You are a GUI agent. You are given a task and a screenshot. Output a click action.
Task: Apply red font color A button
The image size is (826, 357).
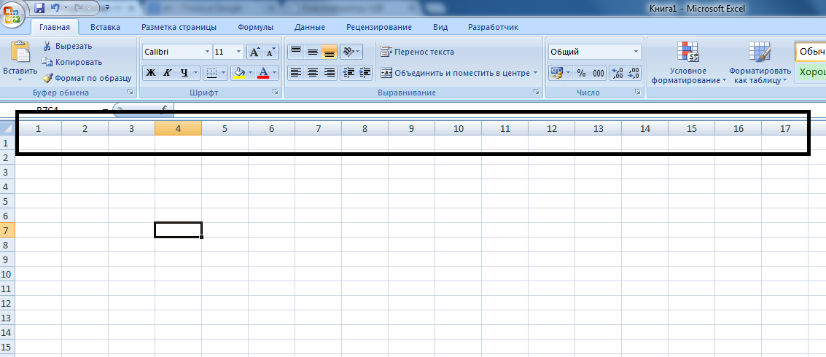(263, 73)
